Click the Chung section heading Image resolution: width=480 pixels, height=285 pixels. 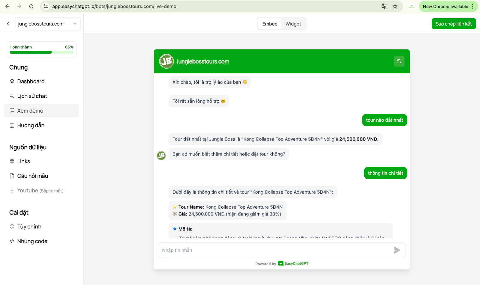[18, 67]
